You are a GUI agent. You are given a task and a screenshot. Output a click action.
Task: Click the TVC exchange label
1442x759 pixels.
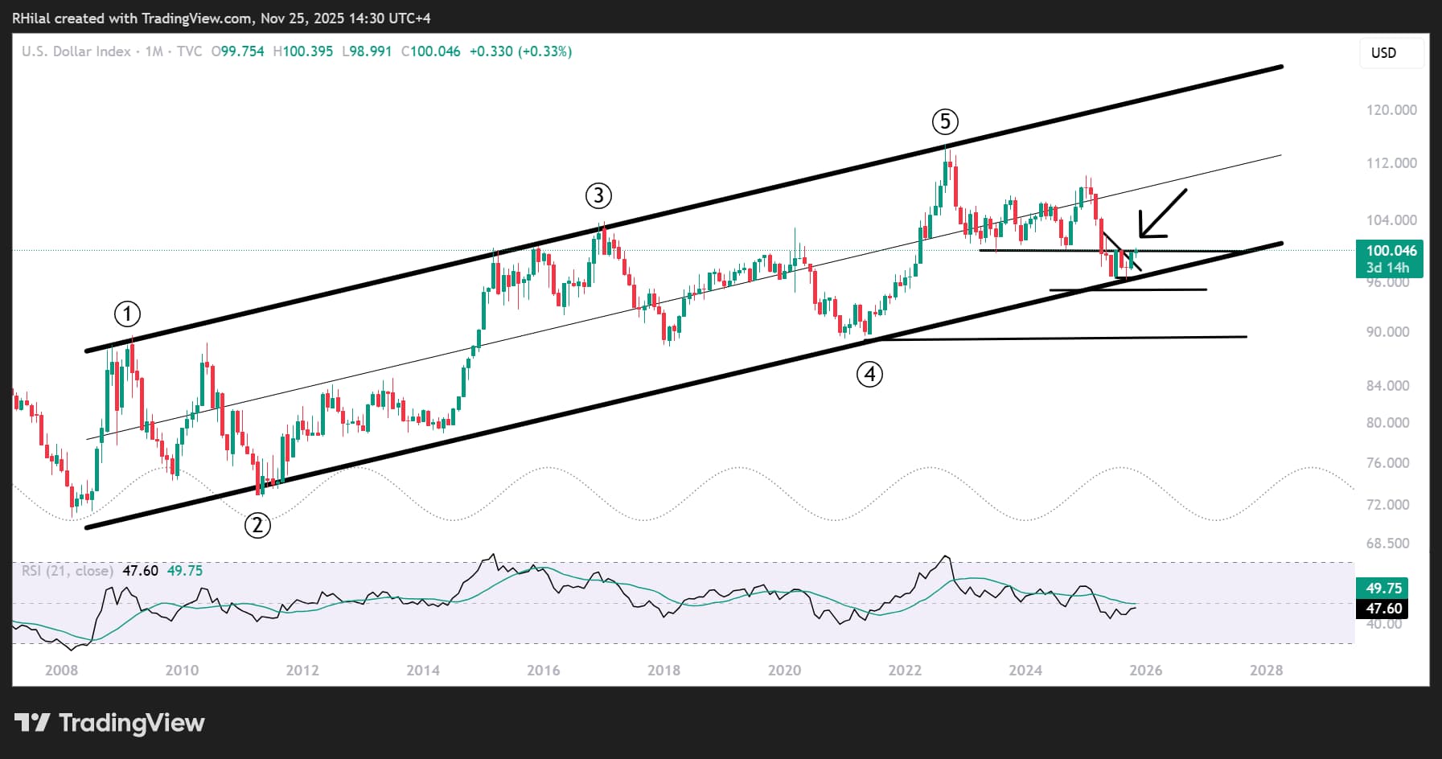point(191,51)
